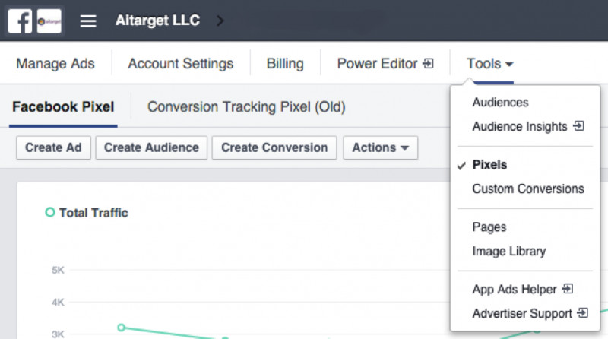The width and height of the screenshot is (608, 339).
Task: Switch to Conversion Tracking Pixel (Old) tab
Action: (x=246, y=106)
